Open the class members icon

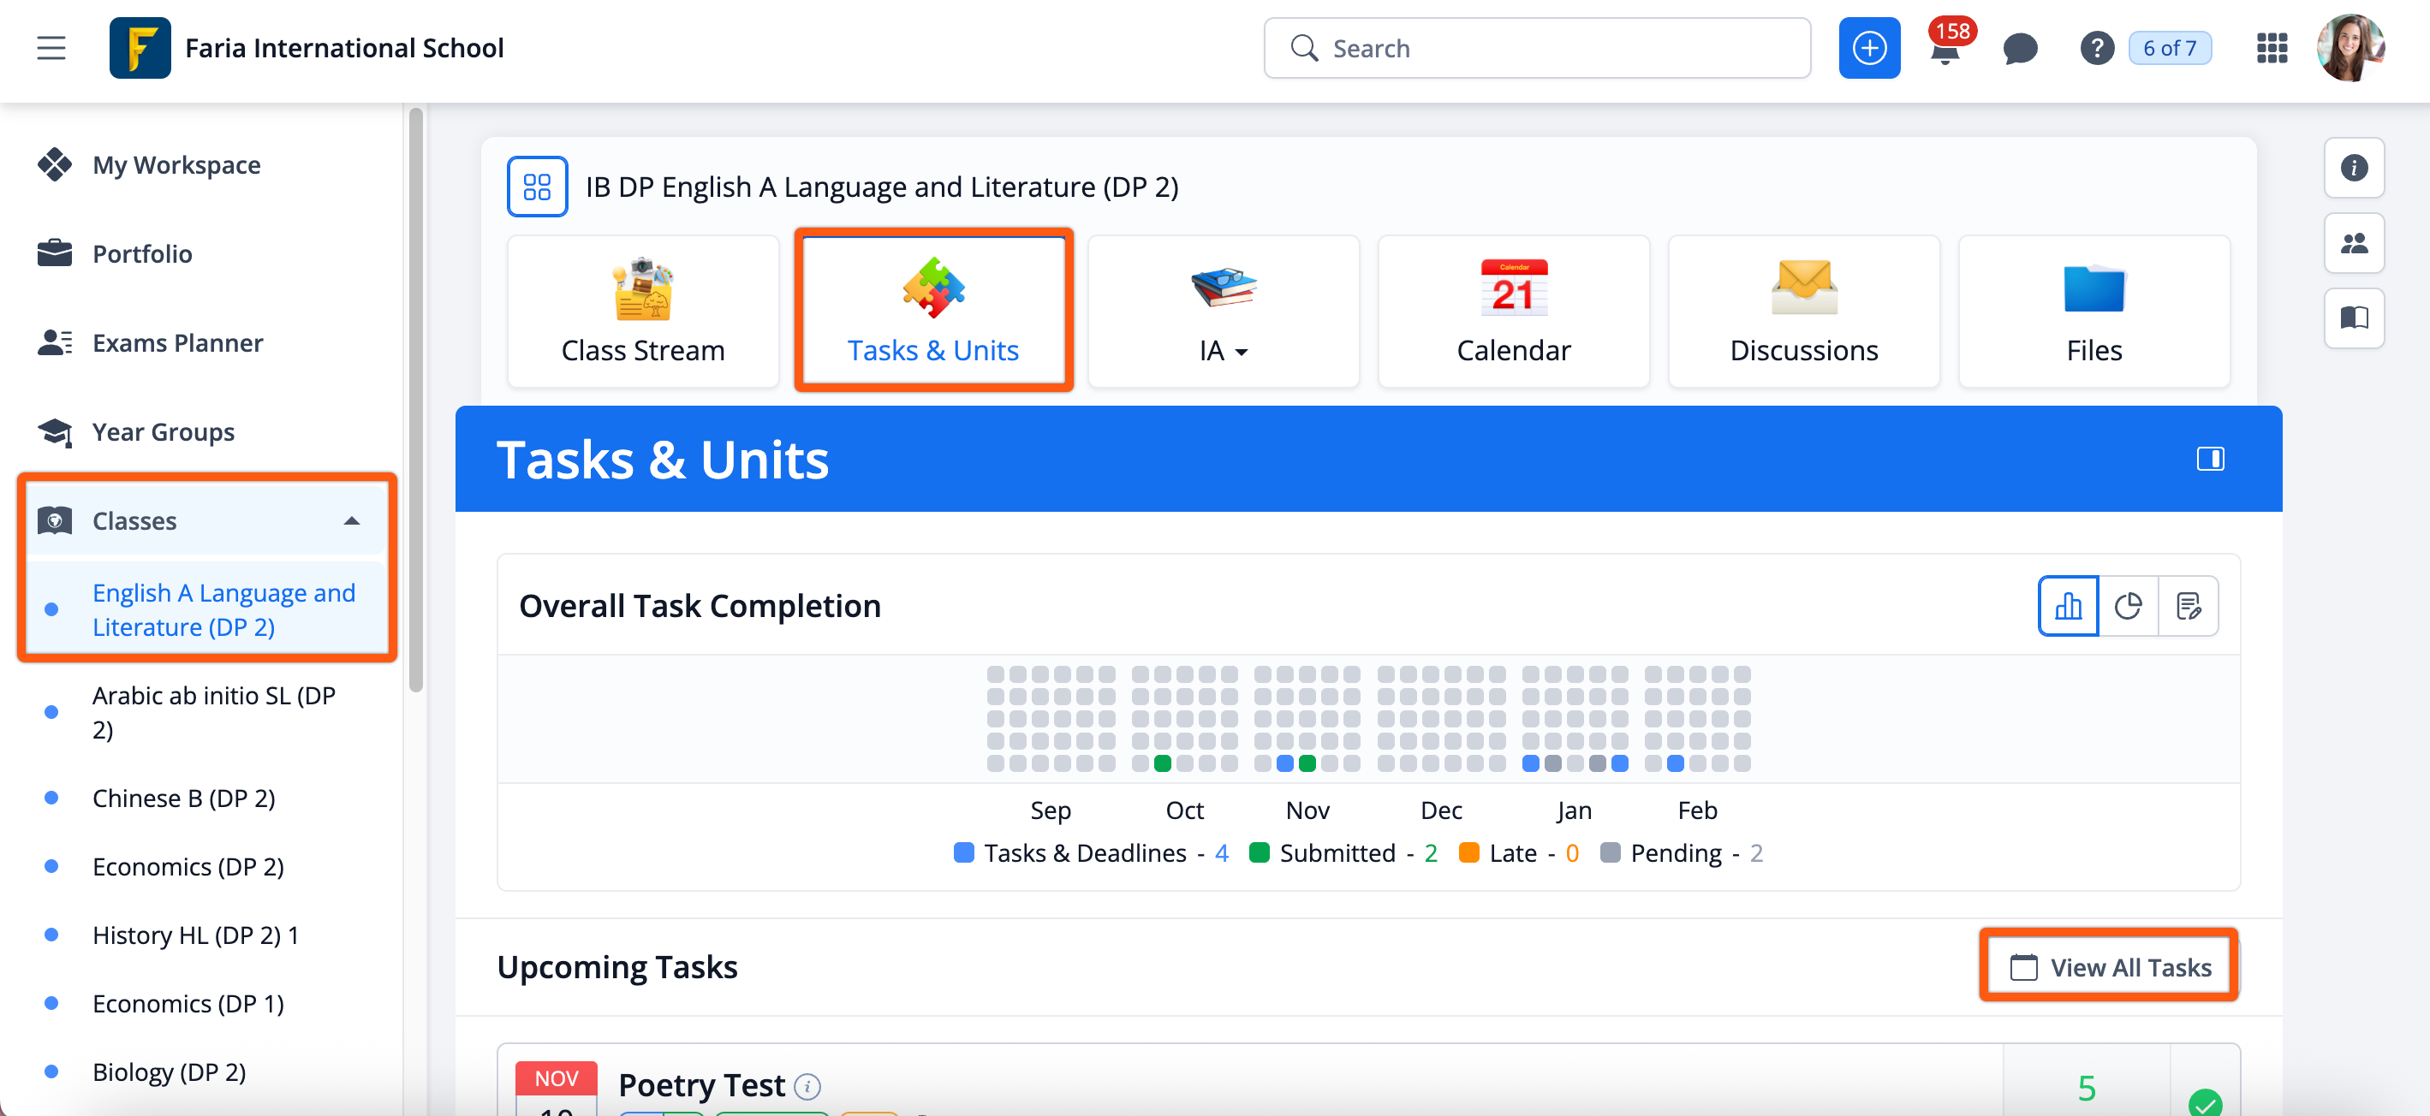[2353, 243]
